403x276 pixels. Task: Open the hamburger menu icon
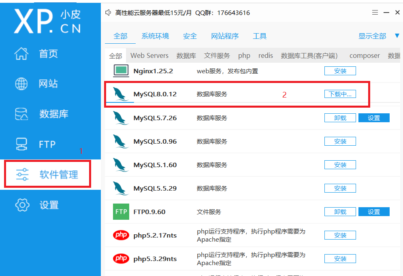click(x=375, y=12)
